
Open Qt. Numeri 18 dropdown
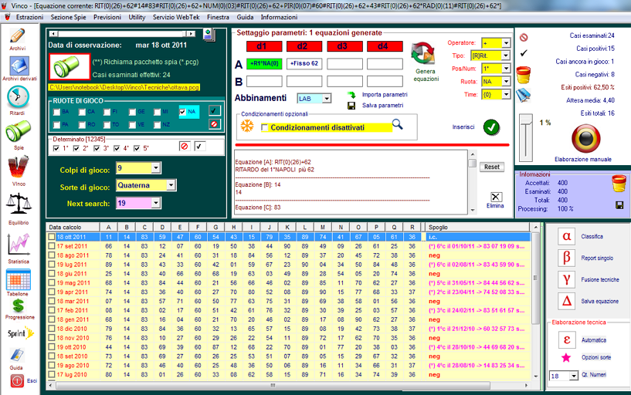pyautogui.click(x=574, y=376)
